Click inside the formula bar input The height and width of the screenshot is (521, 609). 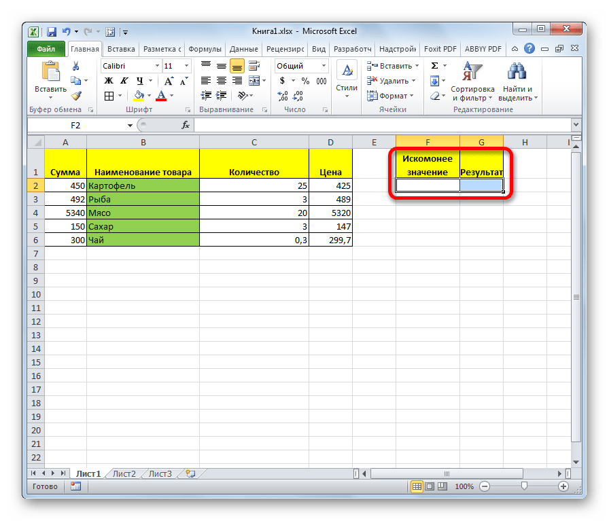(382, 125)
